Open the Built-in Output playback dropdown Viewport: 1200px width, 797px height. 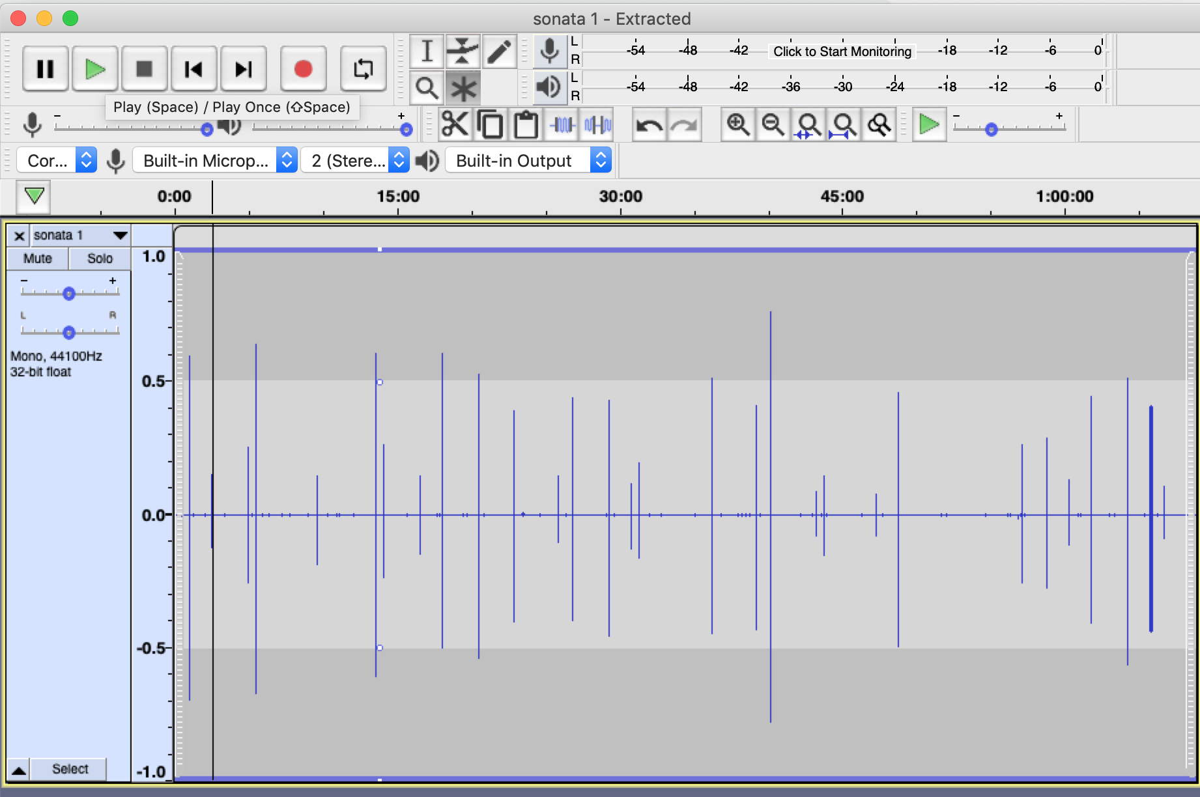tap(528, 160)
